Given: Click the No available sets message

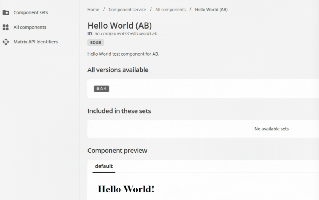Looking at the screenshot, I should click(272, 129).
